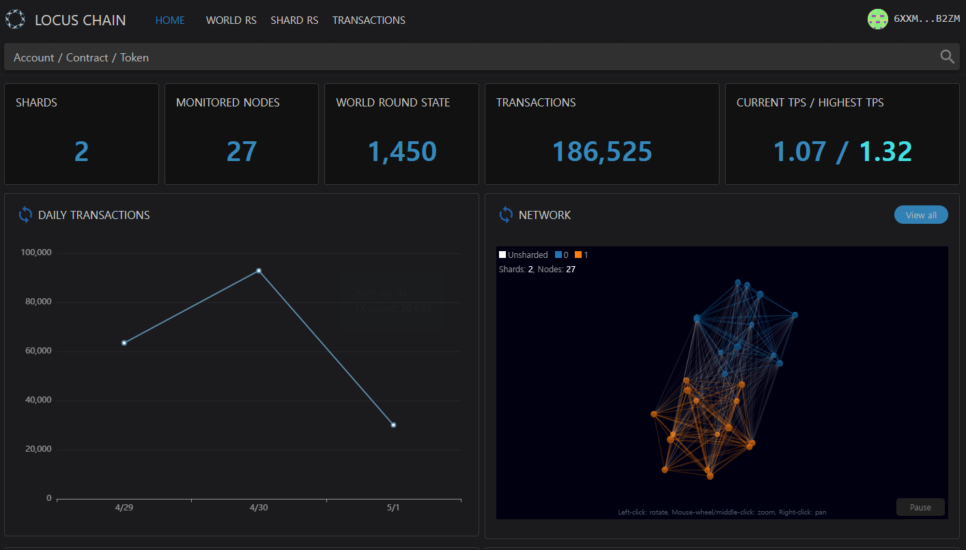Select the 5/1 data point on chart
The width and height of the screenshot is (966, 550).
pos(393,425)
